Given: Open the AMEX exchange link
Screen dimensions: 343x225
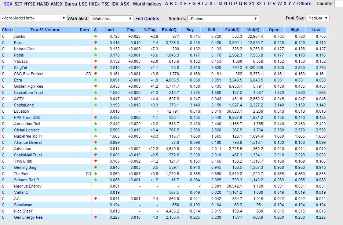Looking at the screenshot, I should (x=56, y=4).
